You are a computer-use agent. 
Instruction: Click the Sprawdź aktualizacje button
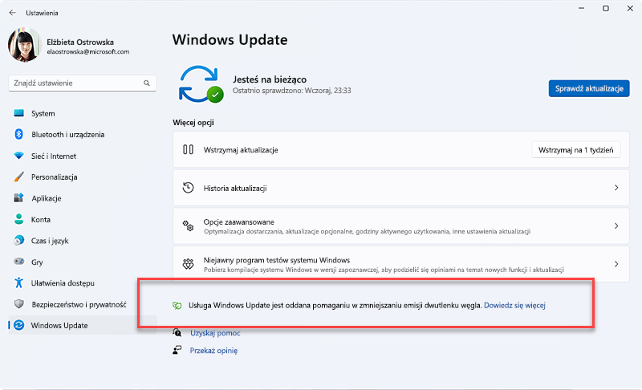(x=589, y=88)
